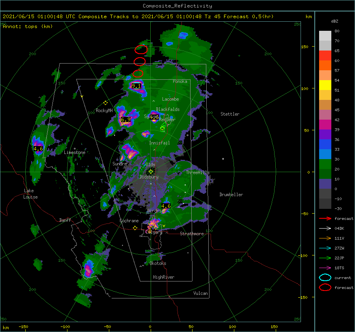Pick the red 65 dBZ color swatch

pyautogui.click(x=325, y=55)
